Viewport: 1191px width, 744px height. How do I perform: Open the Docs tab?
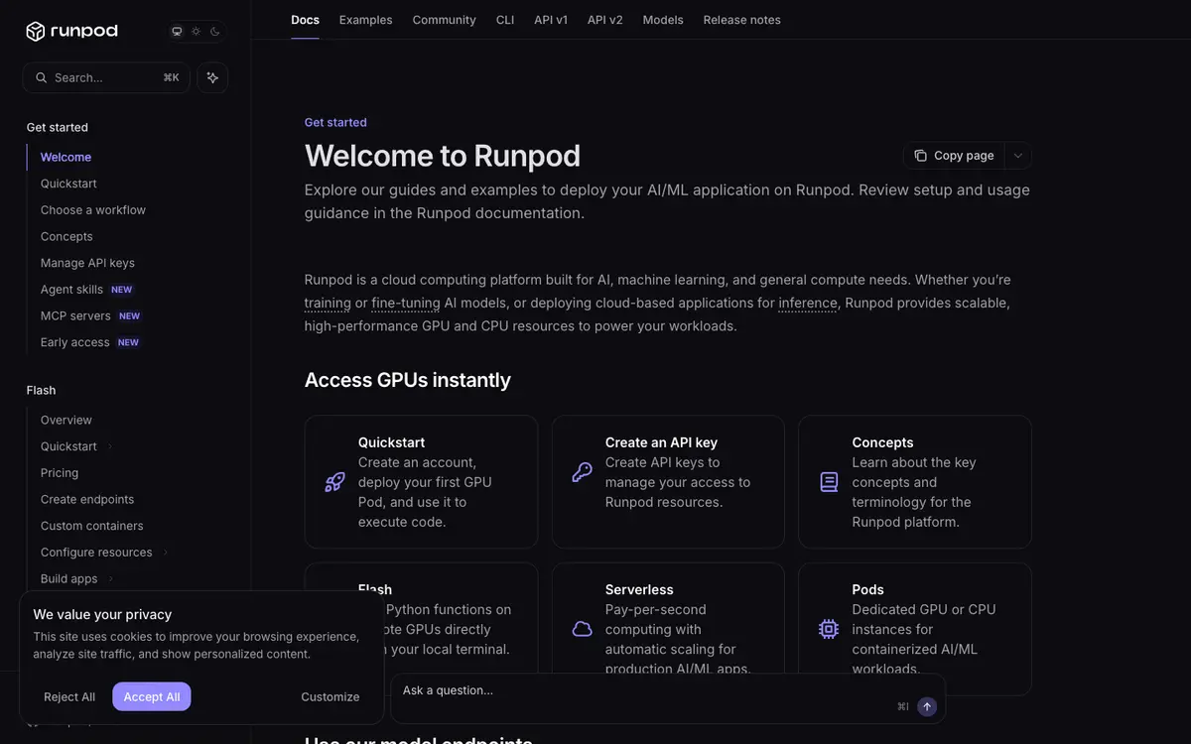click(305, 20)
